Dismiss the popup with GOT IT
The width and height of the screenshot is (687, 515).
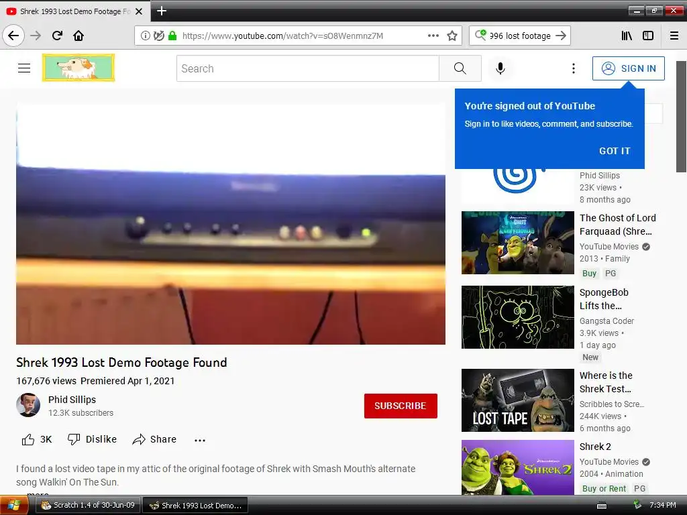pos(615,151)
